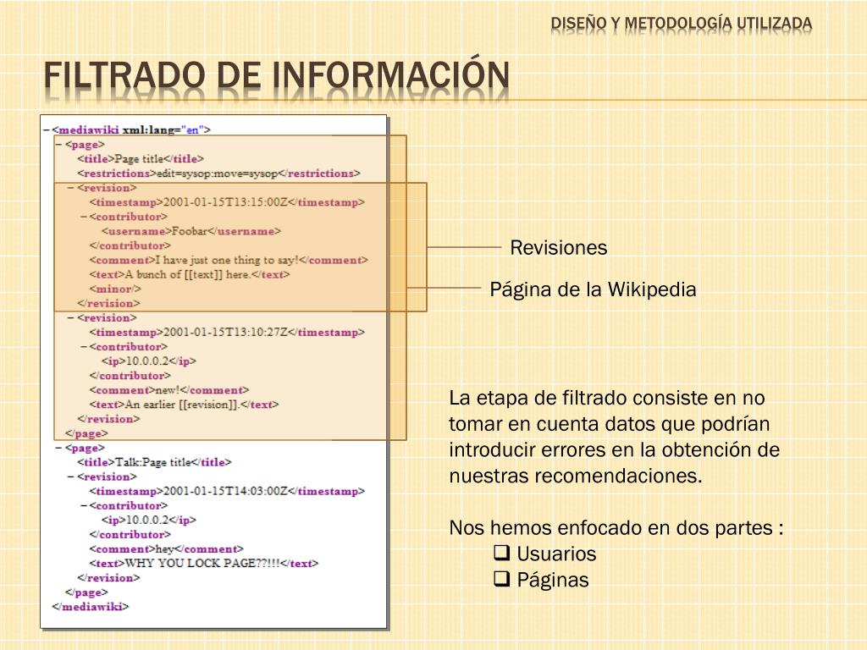
Task: Click the <title>Talk:Page title</title> line
Action: pos(154,462)
